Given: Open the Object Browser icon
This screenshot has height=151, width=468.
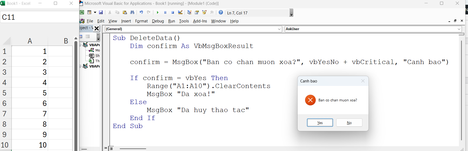Looking at the screenshot, I should click(204, 13).
